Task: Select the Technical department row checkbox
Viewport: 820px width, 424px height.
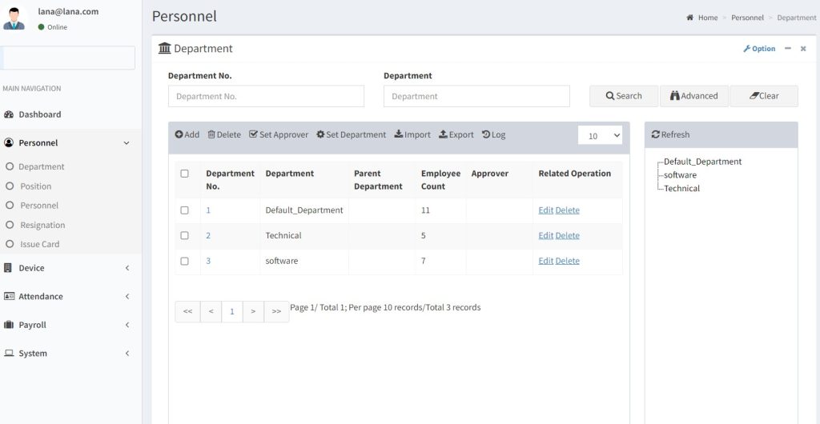Action: [x=184, y=236]
